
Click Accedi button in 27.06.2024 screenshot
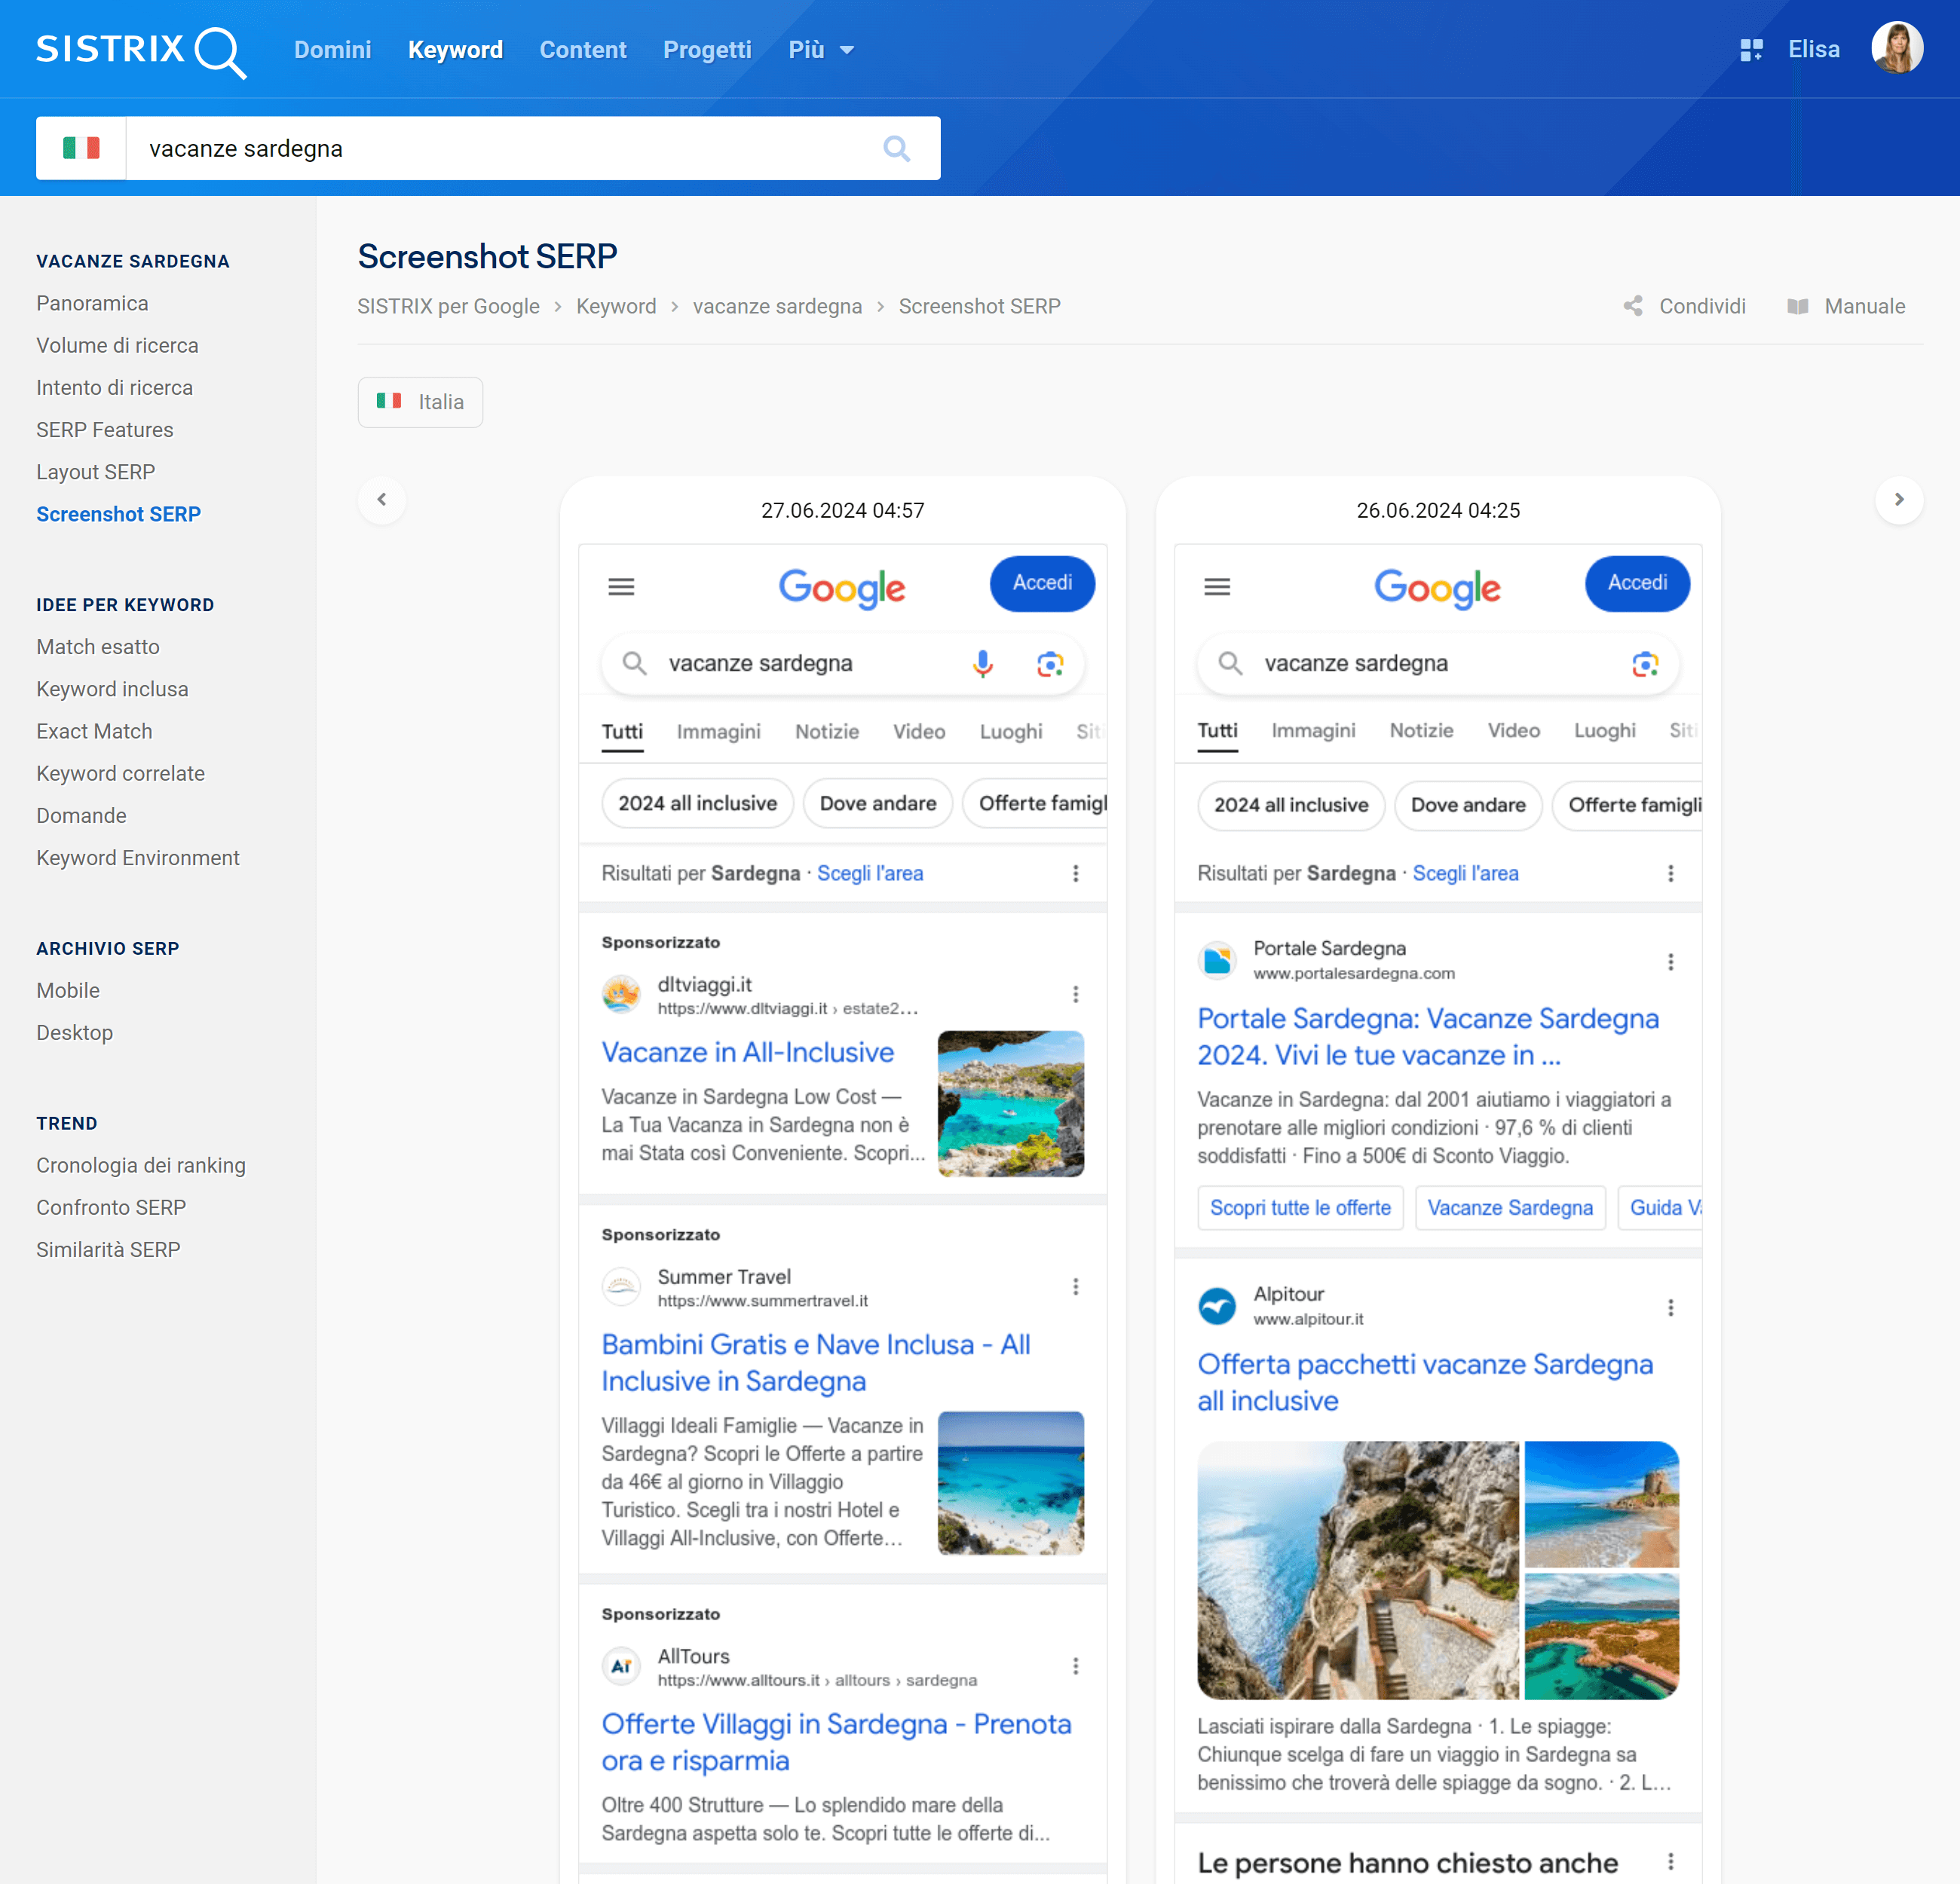[1041, 584]
